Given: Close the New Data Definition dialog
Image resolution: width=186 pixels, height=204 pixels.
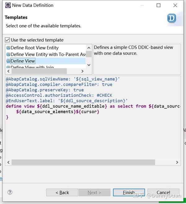Looking at the screenshot, I should pos(175,5).
